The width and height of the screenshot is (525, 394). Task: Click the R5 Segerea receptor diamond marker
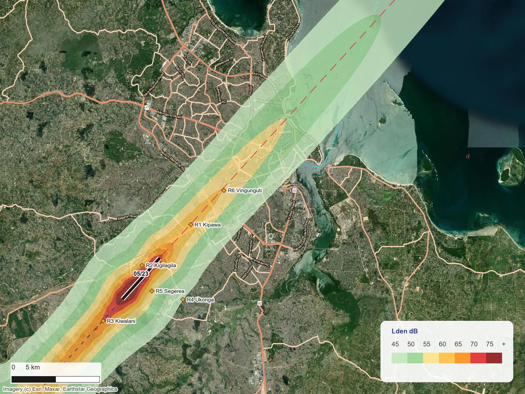pyautogui.click(x=152, y=291)
